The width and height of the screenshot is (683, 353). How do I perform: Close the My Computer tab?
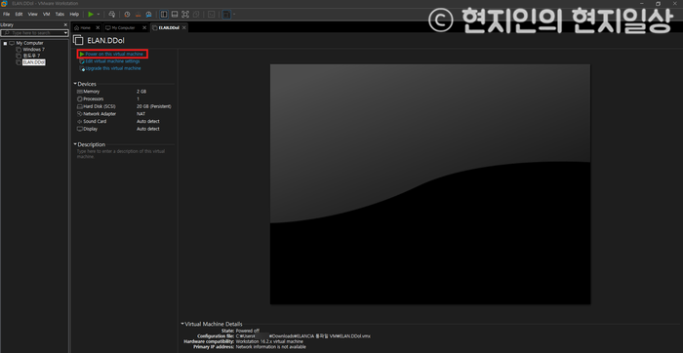pos(144,28)
